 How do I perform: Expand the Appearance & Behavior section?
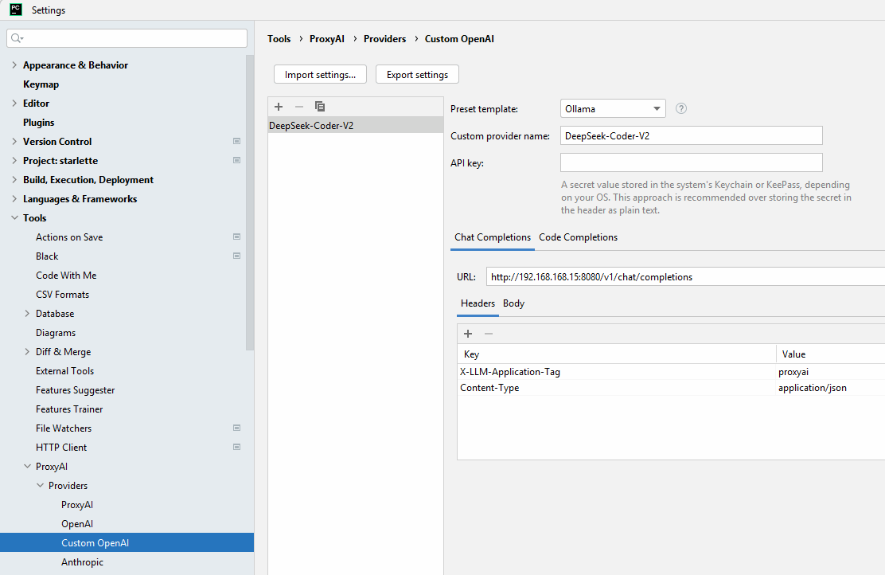point(14,65)
